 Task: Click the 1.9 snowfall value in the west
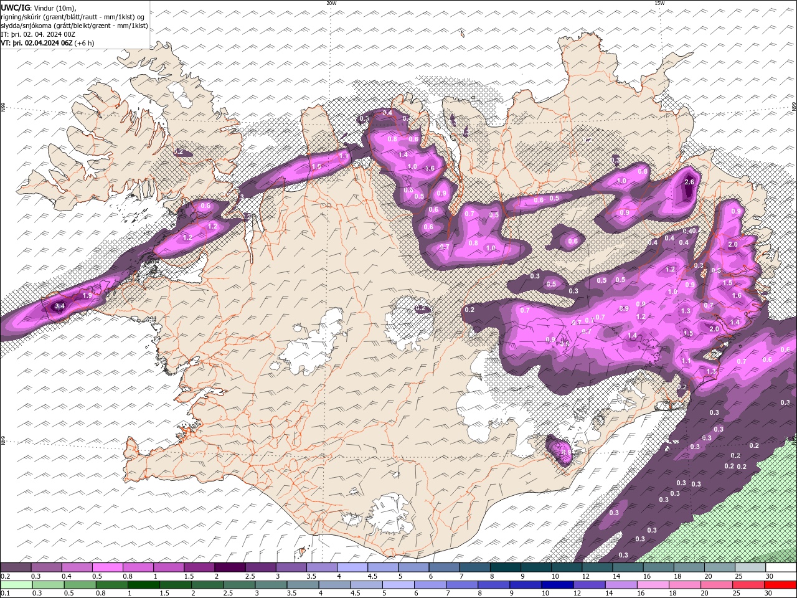coord(88,295)
